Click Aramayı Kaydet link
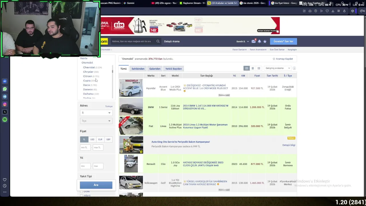The height and width of the screenshot is (206, 366). click(283, 59)
